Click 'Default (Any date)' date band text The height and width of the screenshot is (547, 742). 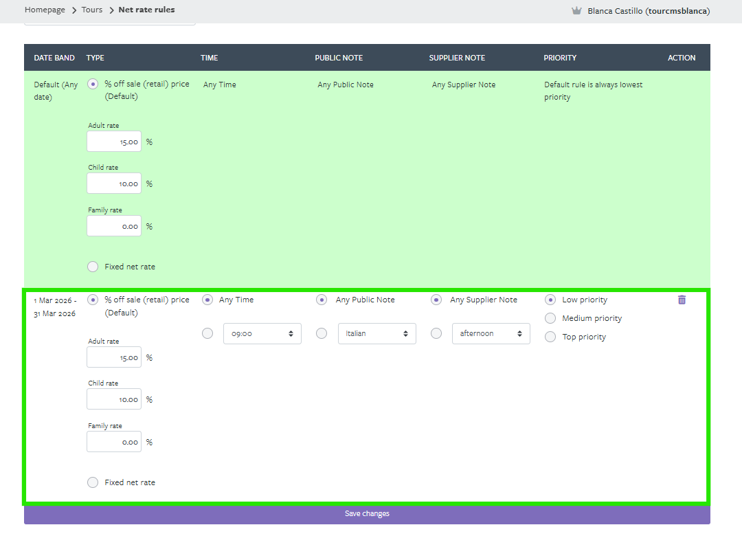point(56,91)
